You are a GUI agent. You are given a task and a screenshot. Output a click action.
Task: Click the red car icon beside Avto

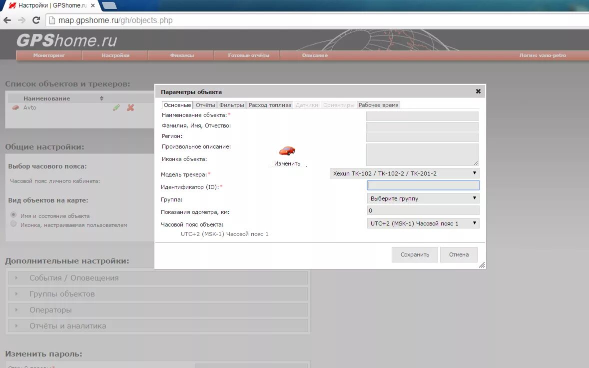click(15, 107)
